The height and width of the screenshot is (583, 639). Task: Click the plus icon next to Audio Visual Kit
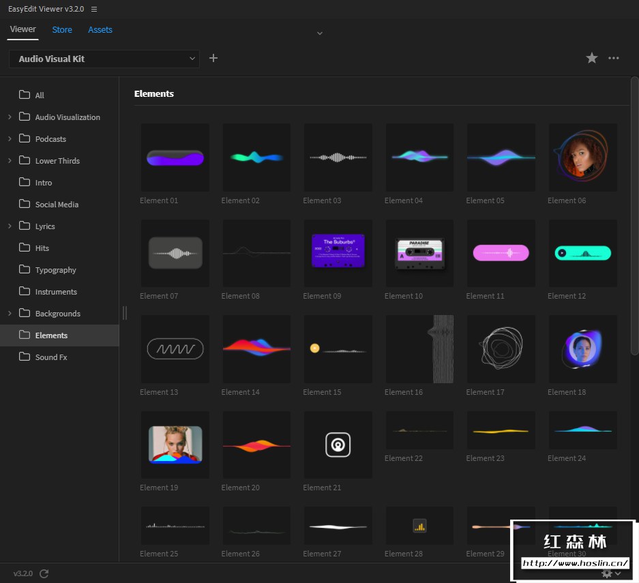pos(213,58)
